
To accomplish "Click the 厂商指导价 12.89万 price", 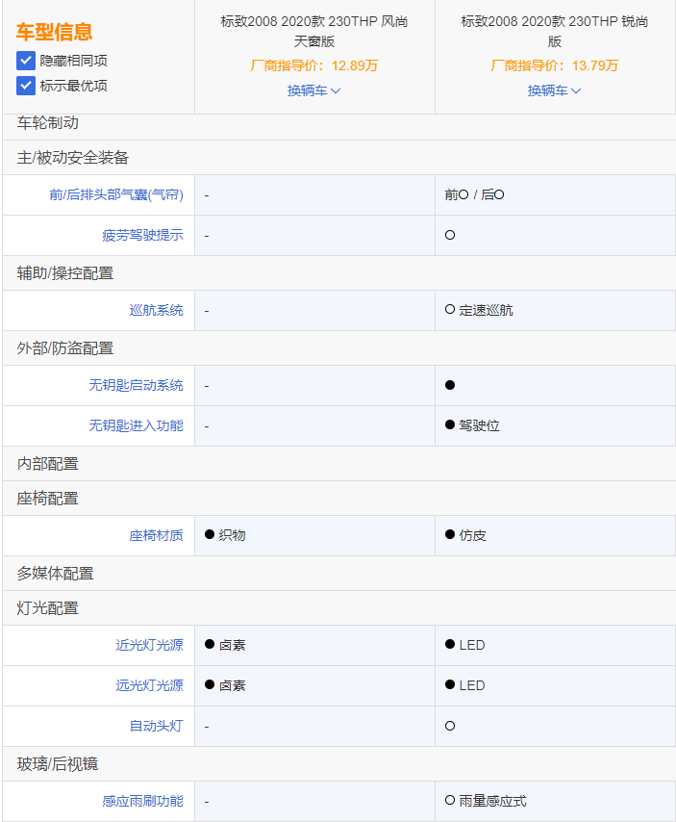I will click(314, 65).
